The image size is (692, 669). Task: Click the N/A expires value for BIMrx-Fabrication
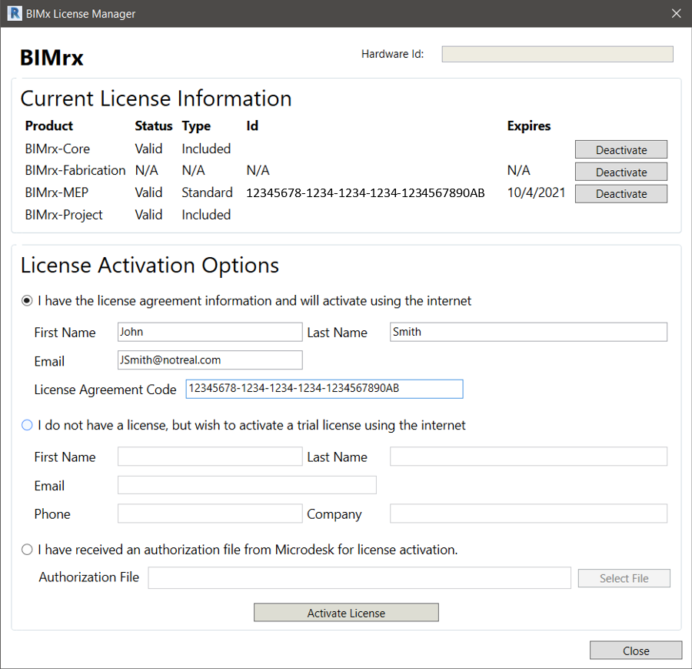518,171
